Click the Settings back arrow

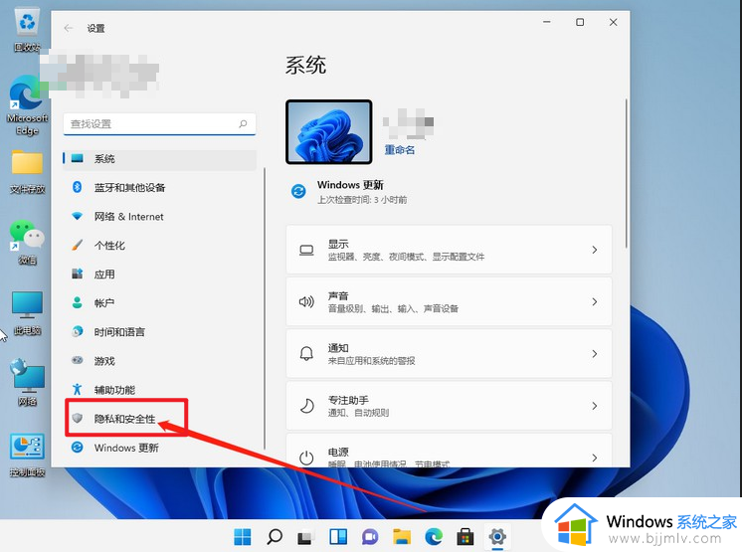[x=69, y=29]
